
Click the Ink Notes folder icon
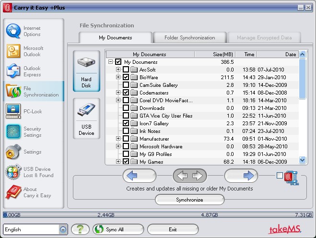tap(134, 131)
